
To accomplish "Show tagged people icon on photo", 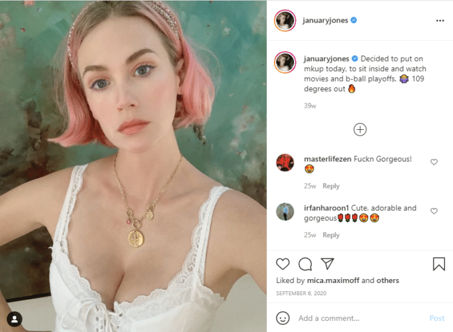I will pos(14,319).
